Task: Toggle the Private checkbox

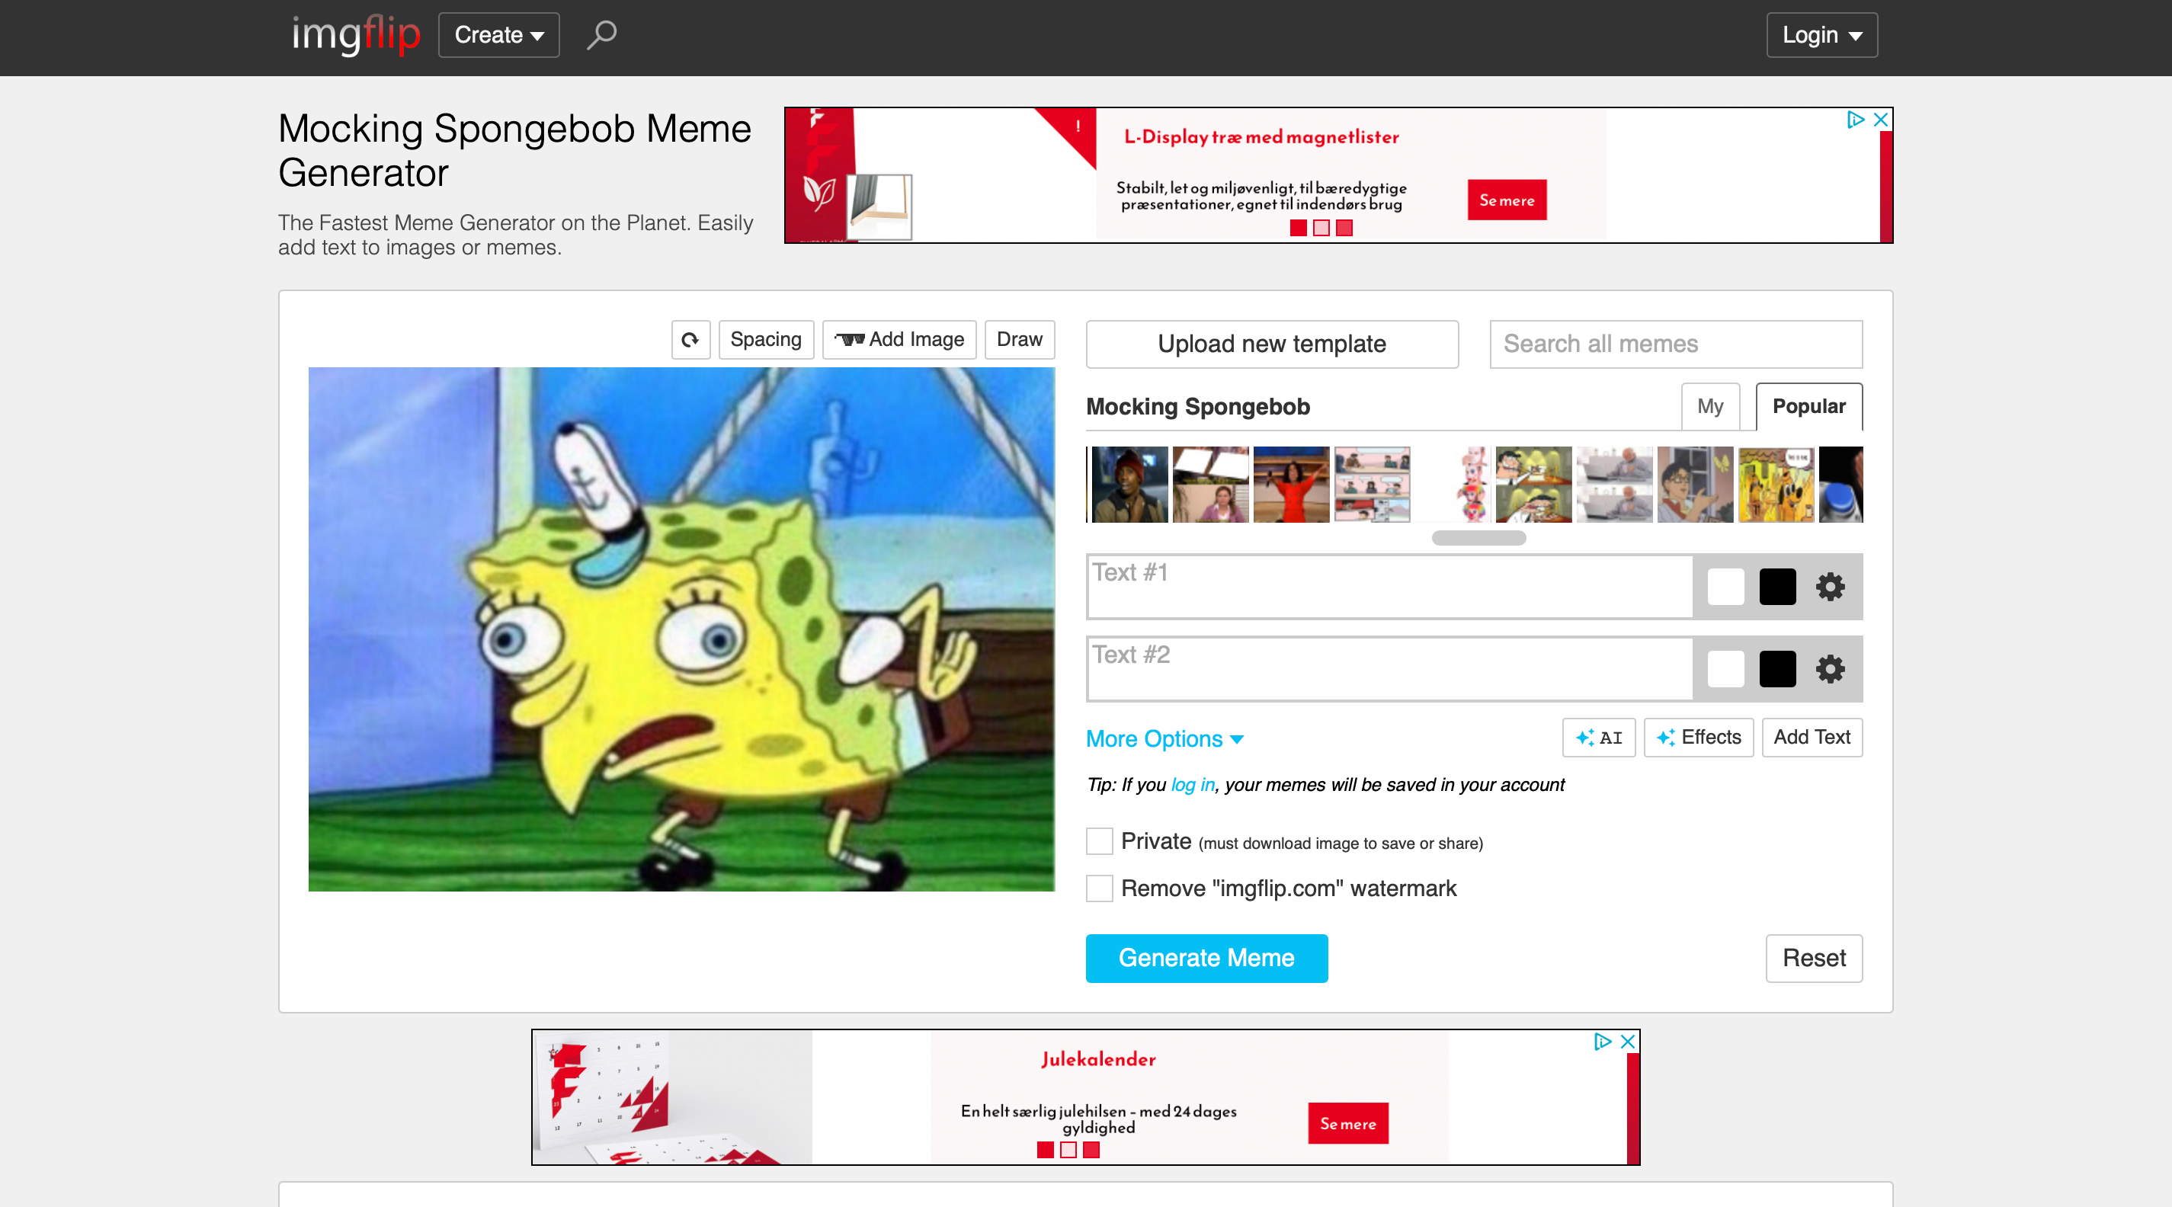Action: pyautogui.click(x=1100, y=841)
